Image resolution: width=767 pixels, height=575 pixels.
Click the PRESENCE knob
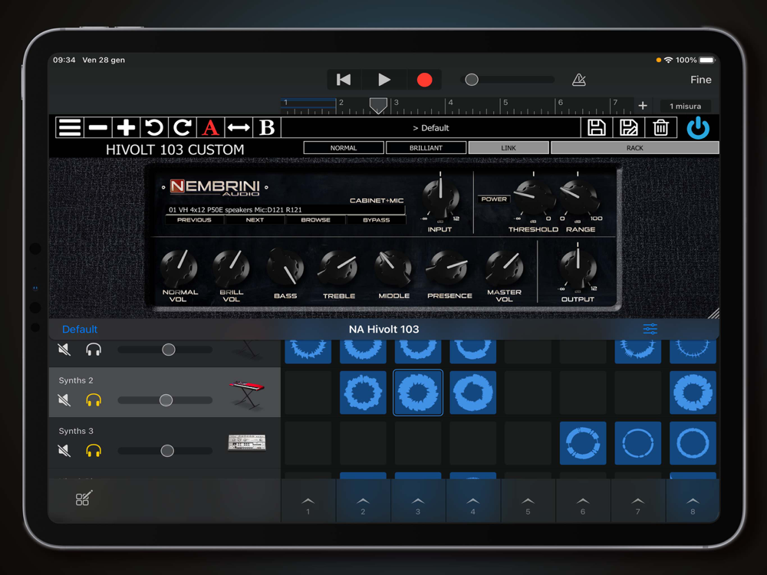(x=449, y=268)
